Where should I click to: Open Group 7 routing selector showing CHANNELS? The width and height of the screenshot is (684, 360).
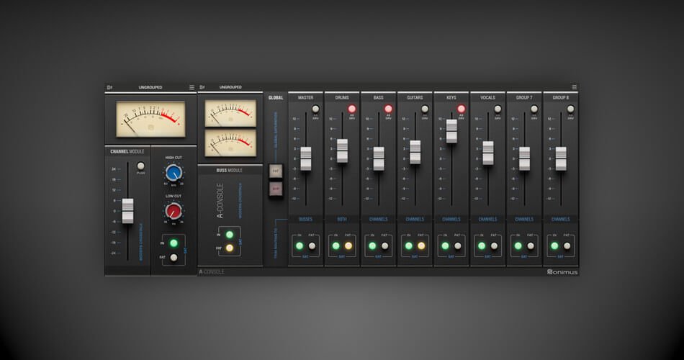(524, 219)
